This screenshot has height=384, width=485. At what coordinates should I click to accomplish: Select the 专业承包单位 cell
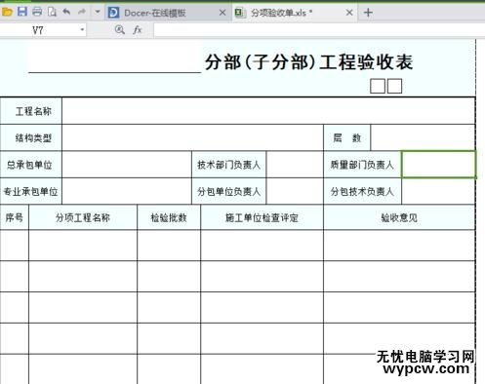tap(31, 191)
